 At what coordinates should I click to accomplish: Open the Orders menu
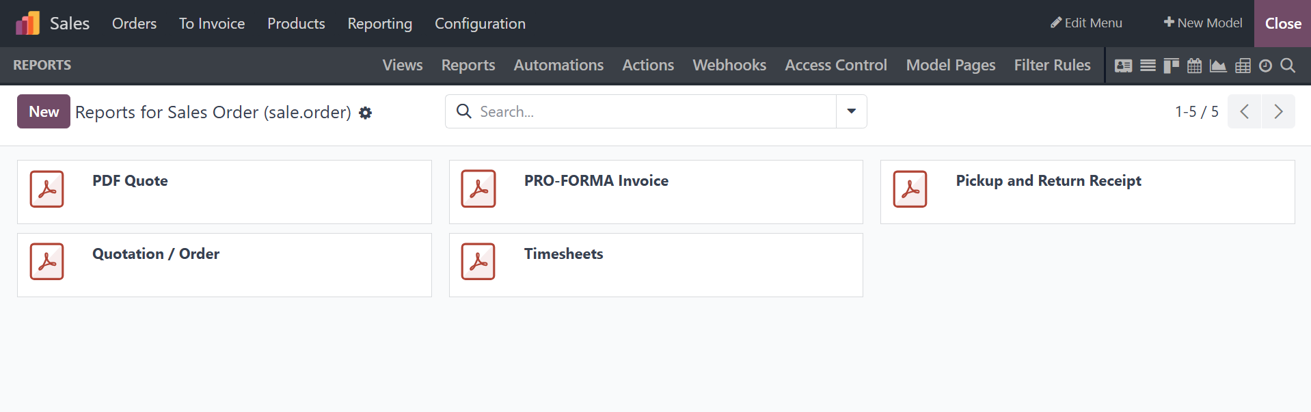pyautogui.click(x=135, y=23)
